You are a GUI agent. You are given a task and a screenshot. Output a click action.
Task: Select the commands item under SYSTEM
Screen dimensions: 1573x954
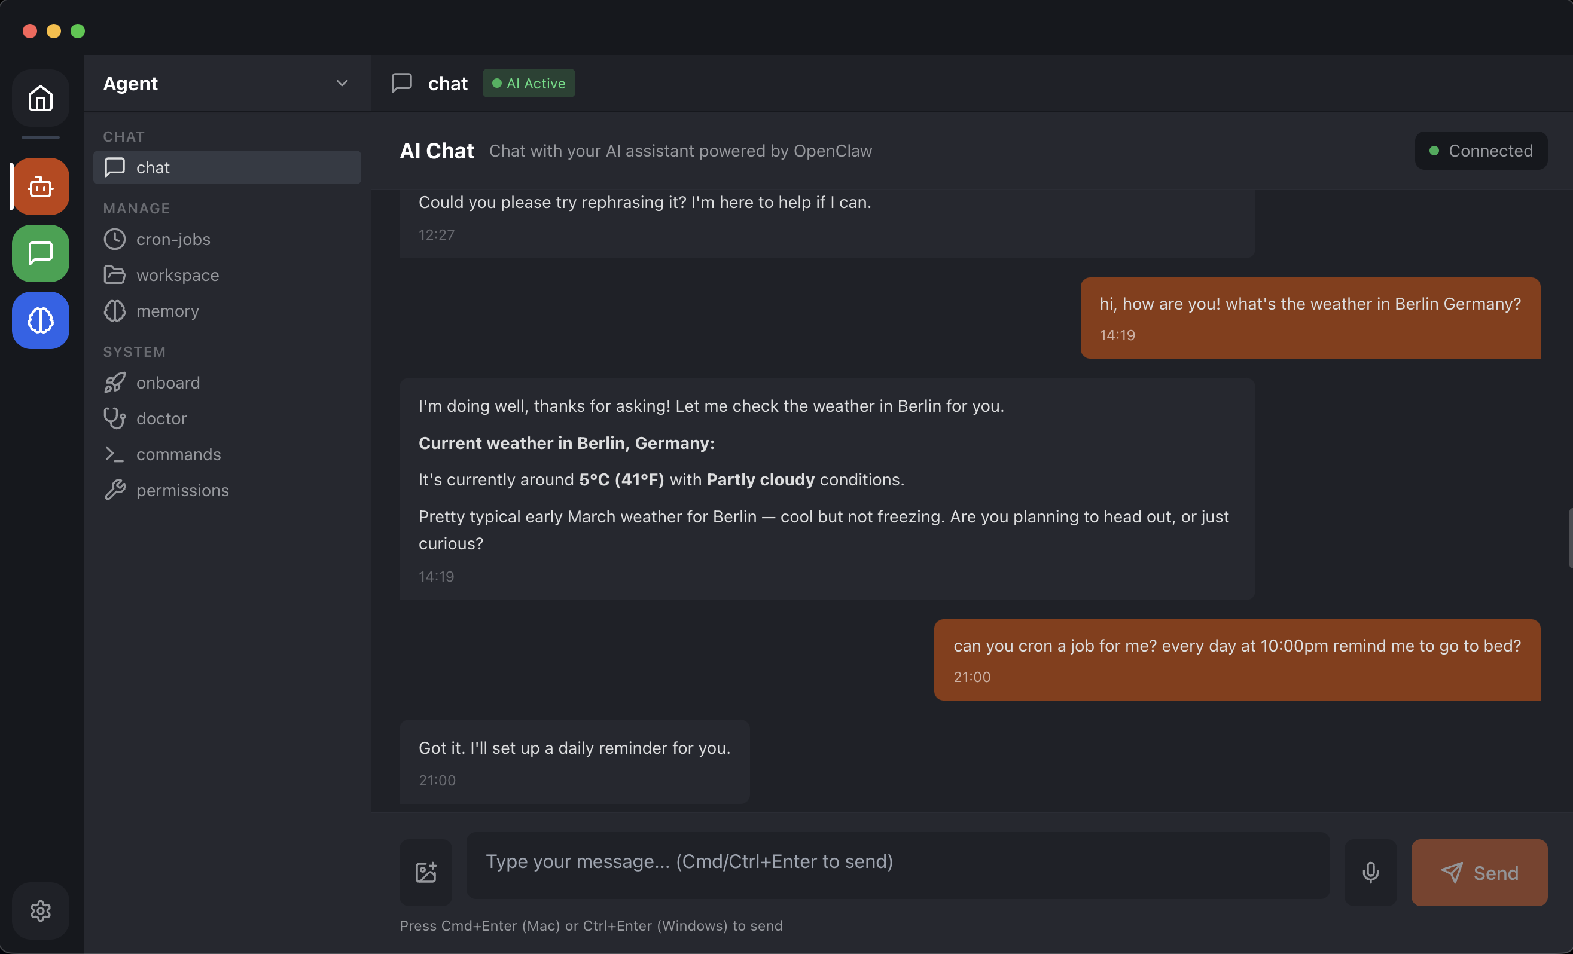(178, 454)
